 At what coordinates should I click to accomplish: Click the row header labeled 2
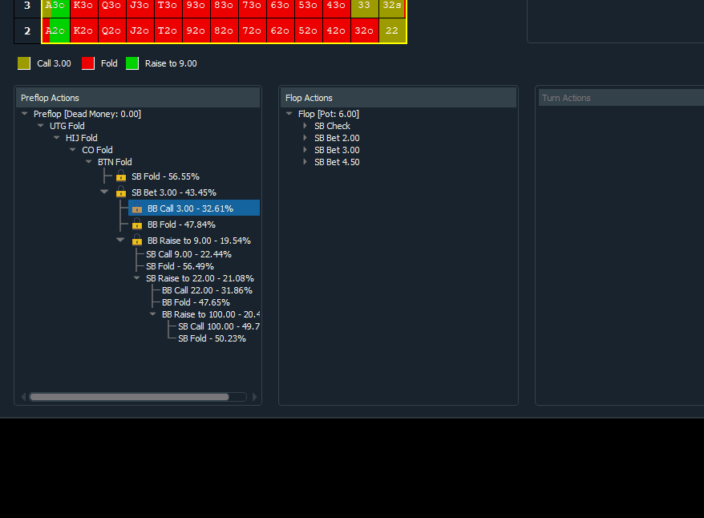point(27,31)
